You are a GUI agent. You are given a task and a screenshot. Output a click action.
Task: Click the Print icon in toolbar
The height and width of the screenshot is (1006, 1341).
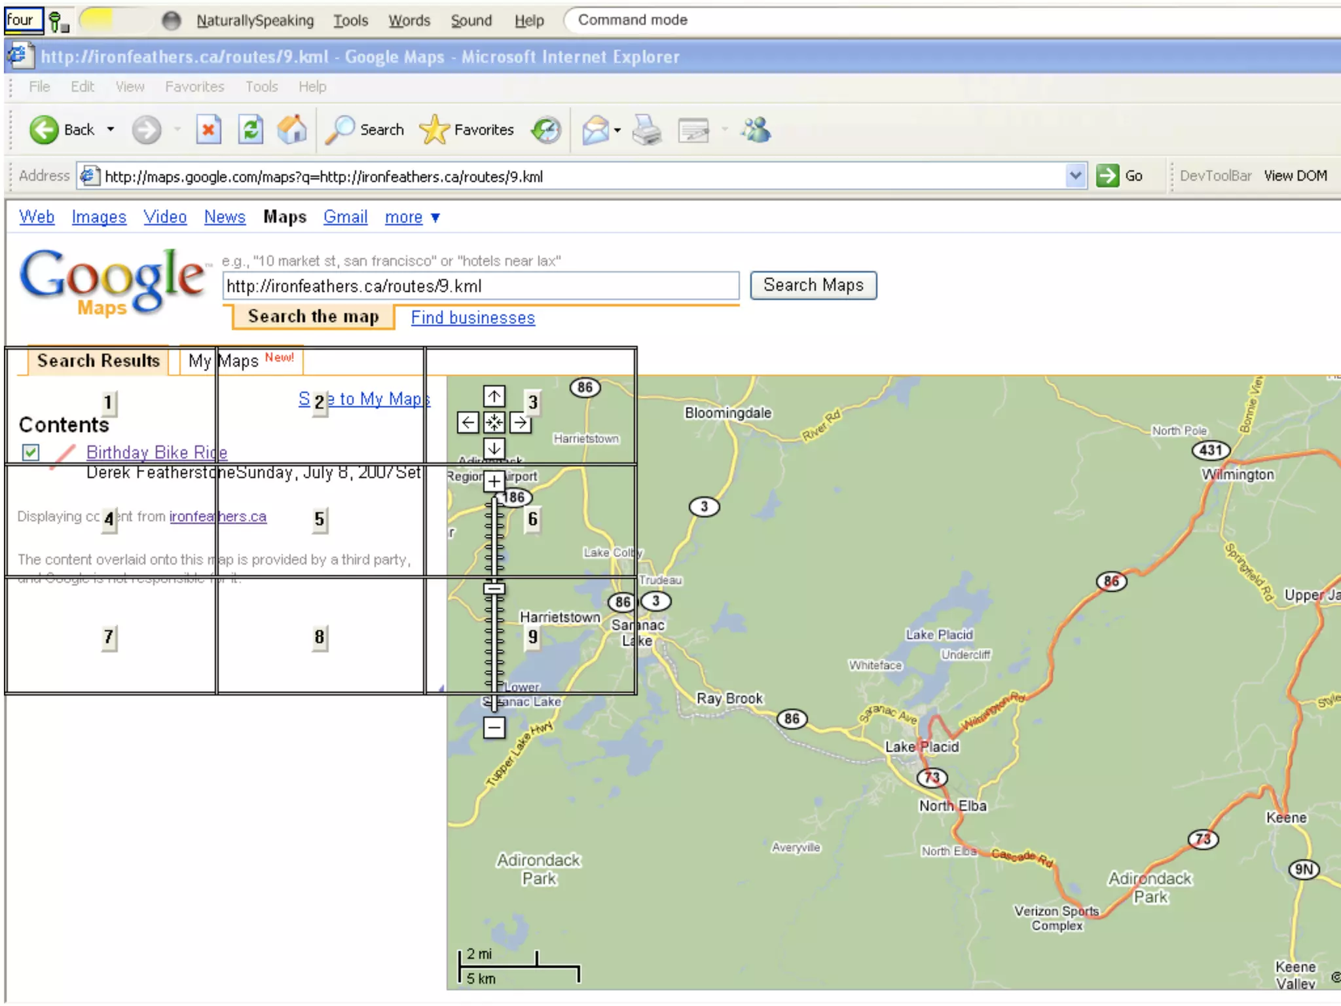point(647,130)
